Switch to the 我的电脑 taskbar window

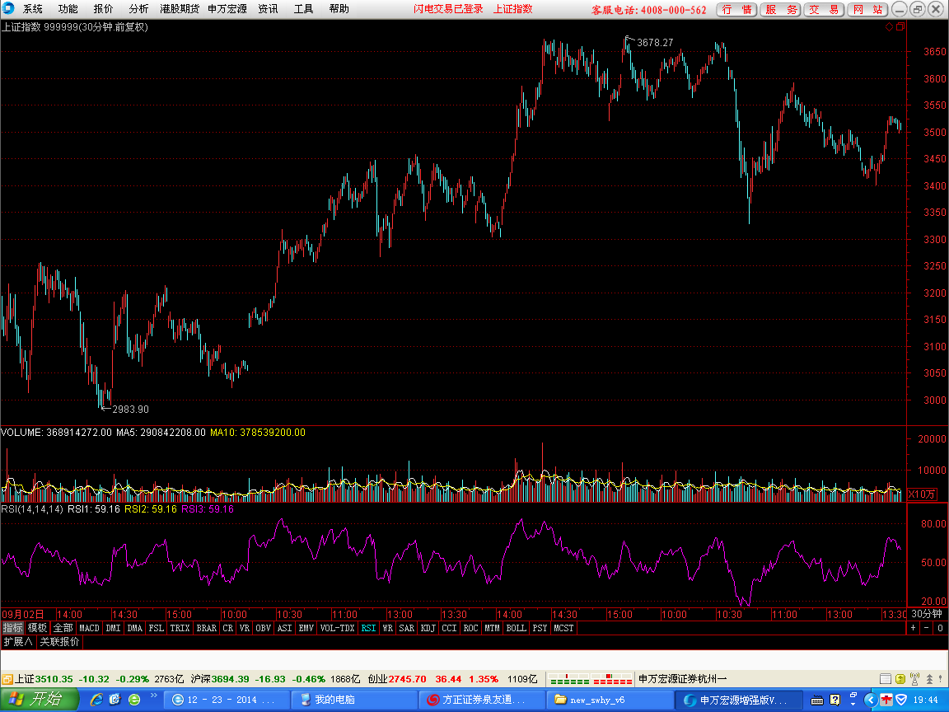click(353, 700)
